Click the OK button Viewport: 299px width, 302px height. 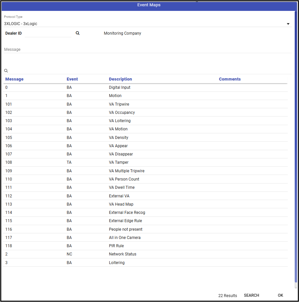click(280, 295)
